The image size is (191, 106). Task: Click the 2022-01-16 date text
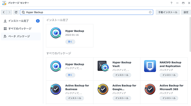tap(72, 35)
